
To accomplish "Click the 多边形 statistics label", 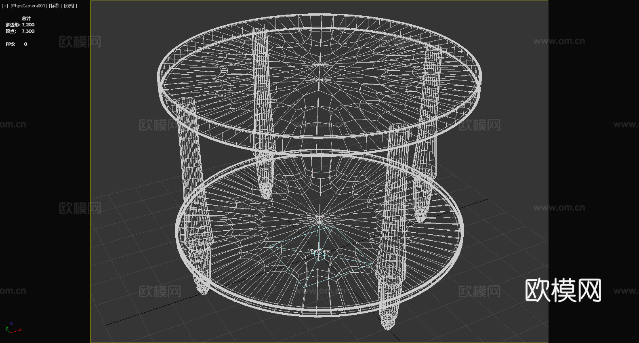I will point(13,25).
